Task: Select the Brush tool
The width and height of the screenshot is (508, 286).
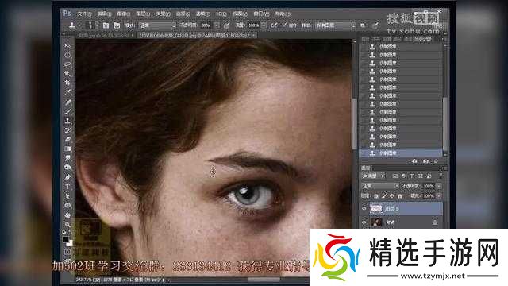Action: pyautogui.click(x=67, y=111)
